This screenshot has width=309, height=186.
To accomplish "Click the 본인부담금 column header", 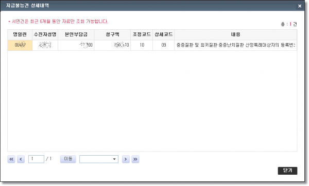I will (76, 35).
